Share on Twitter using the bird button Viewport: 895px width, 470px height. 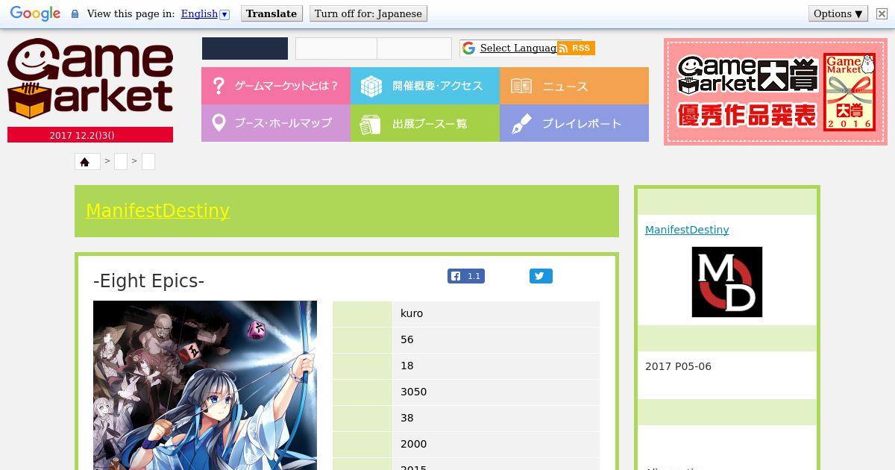pos(541,276)
